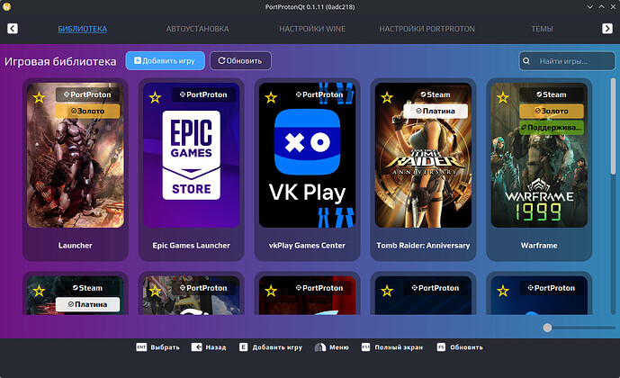Click the Platinum badge on Tomb Raider
The height and width of the screenshot is (378, 620).
(x=435, y=112)
